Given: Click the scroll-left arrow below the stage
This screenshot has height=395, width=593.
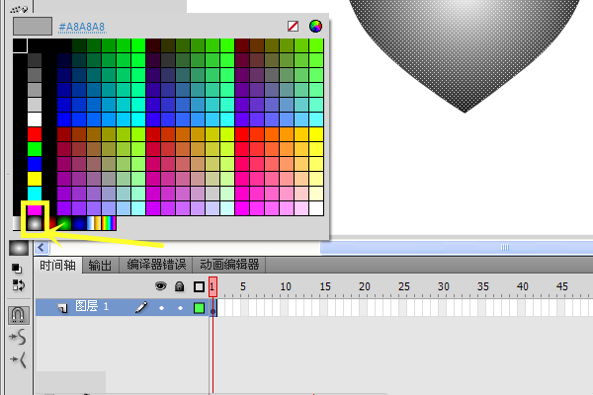Looking at the screenshot, I should tap(42, 248).
